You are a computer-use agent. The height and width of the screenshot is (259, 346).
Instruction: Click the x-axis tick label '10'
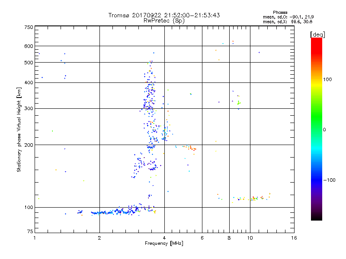(x=250, y=238)
